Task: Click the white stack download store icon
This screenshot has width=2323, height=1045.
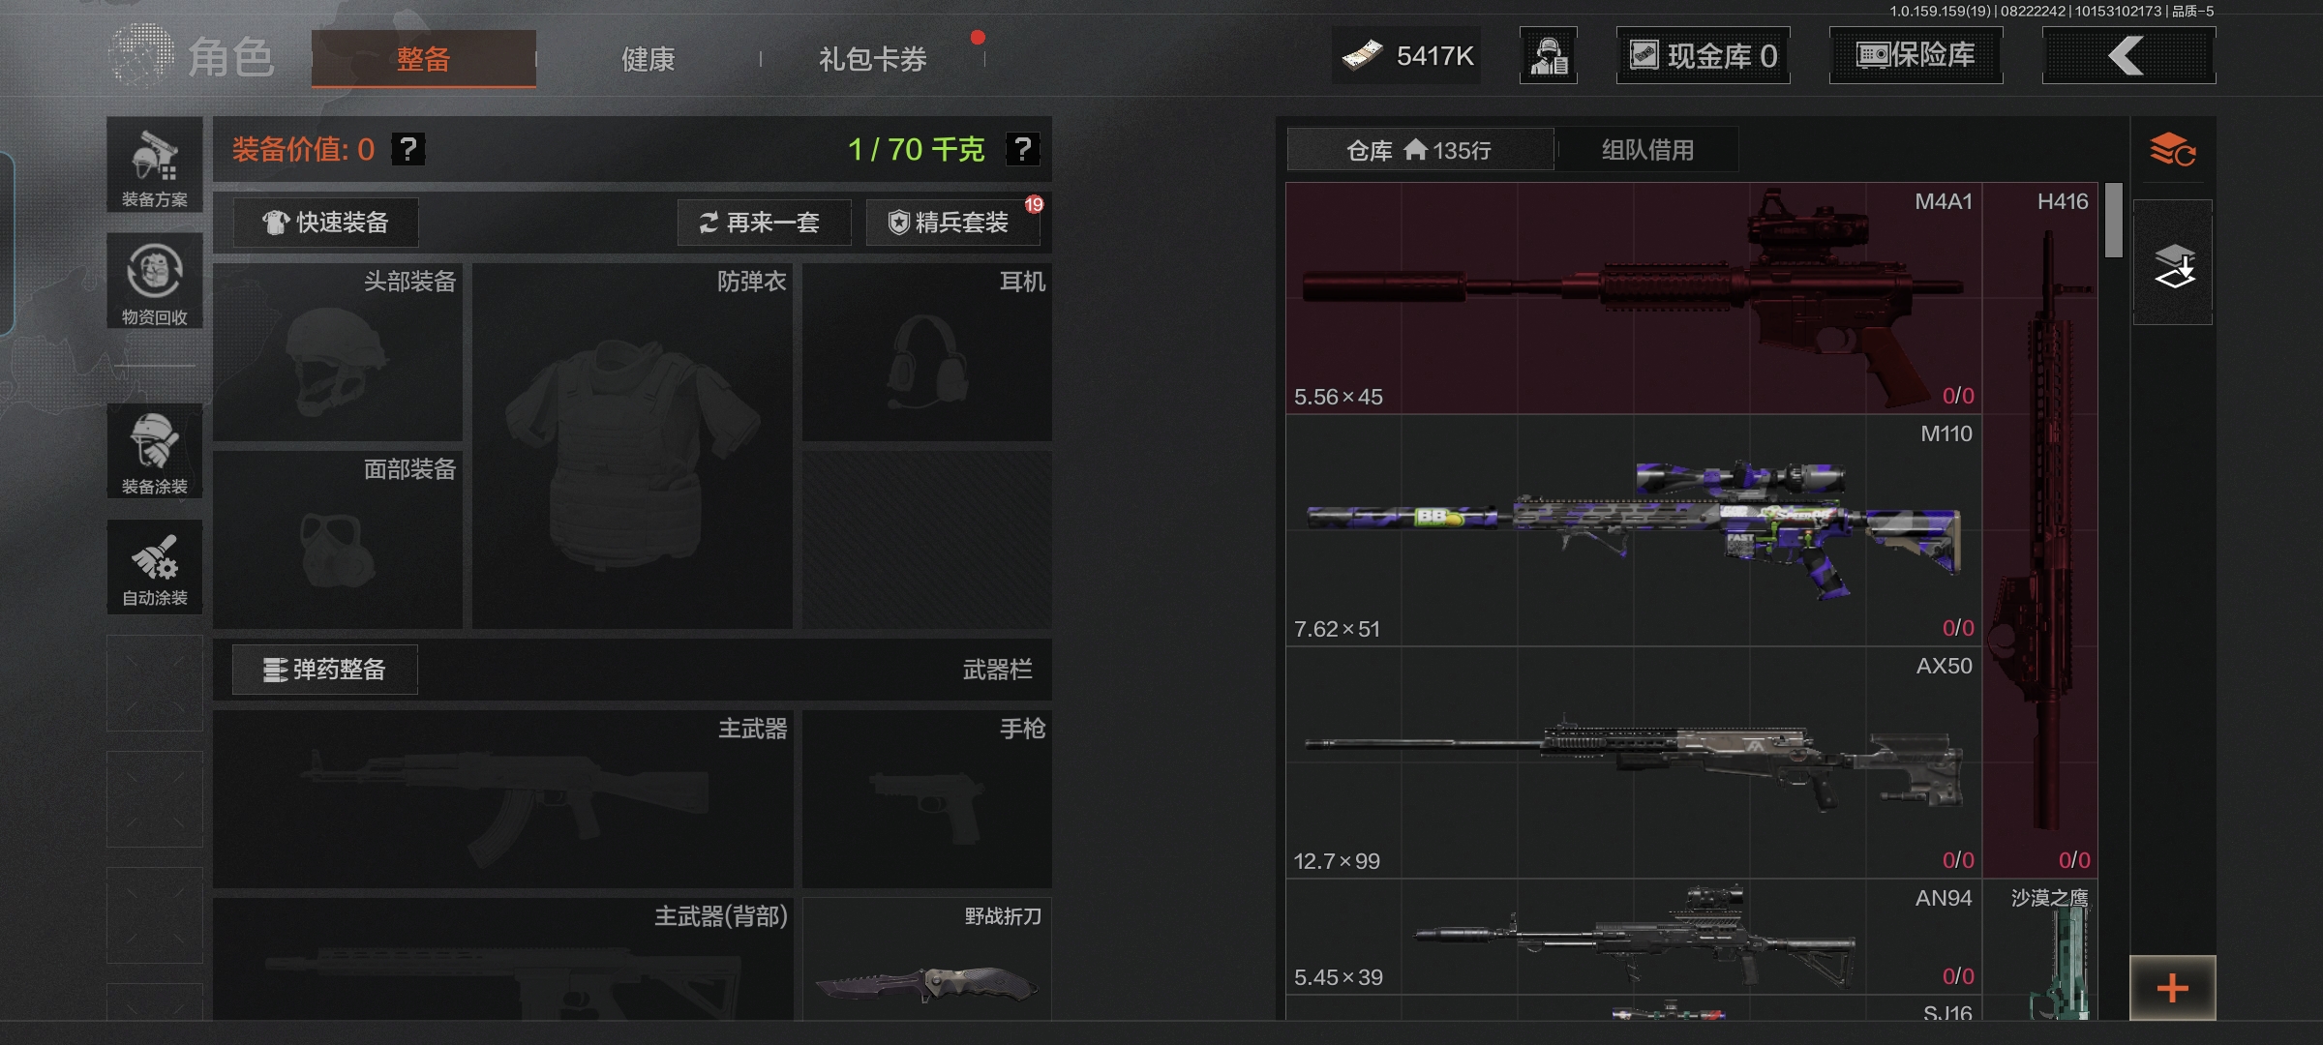Action: point(2173,263)
